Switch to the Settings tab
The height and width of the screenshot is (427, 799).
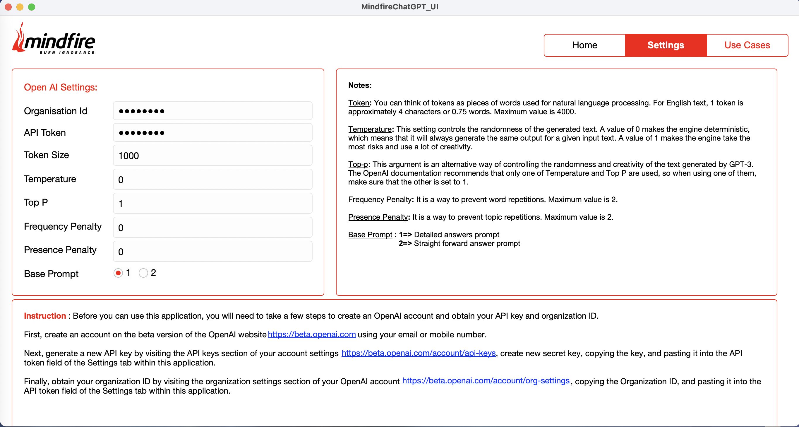[x=666, y=45]
